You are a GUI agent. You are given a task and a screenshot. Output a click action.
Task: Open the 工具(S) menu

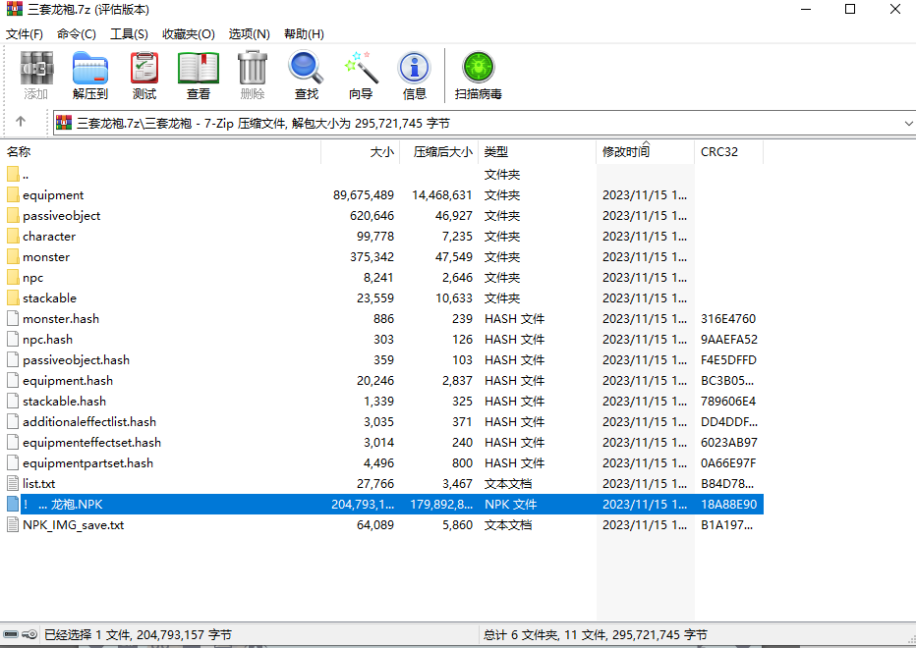[x=129, y=33]
